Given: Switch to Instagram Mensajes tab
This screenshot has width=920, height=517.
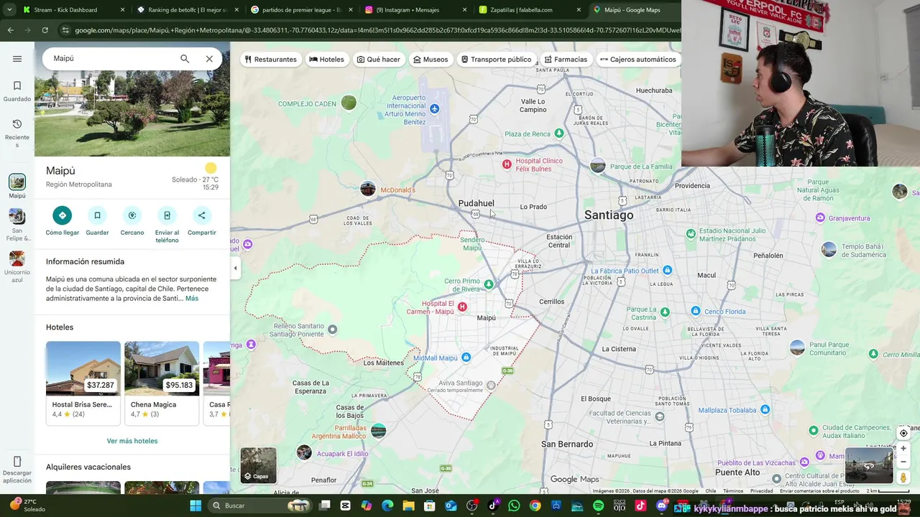Looking at the screenshot, I should click(x=415, y=10).
